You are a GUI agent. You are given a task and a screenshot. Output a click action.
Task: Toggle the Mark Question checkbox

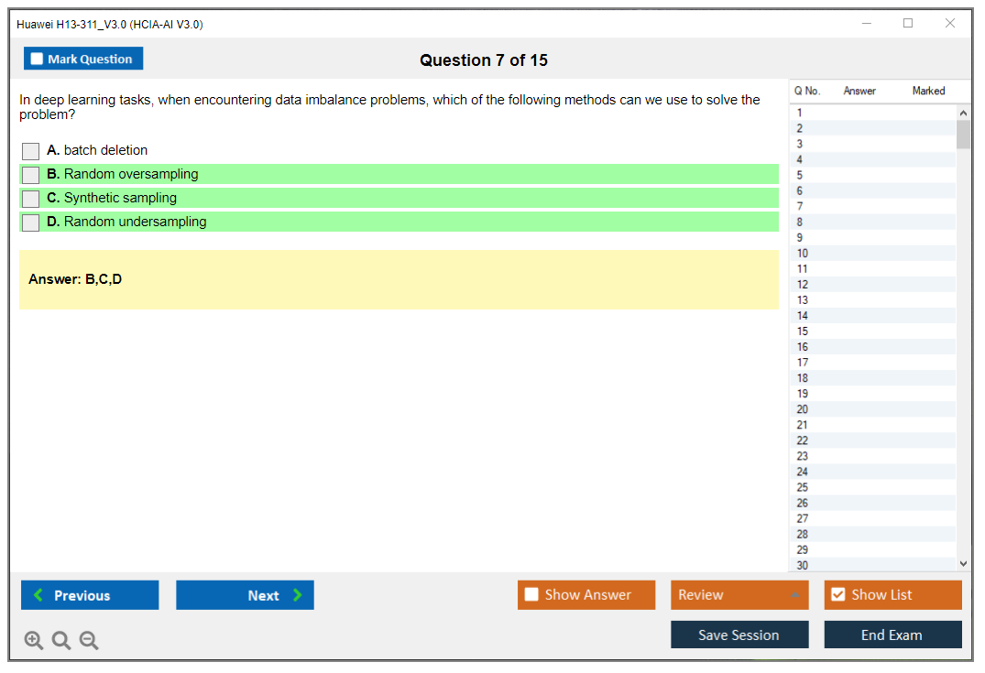(x=38, y=60)
